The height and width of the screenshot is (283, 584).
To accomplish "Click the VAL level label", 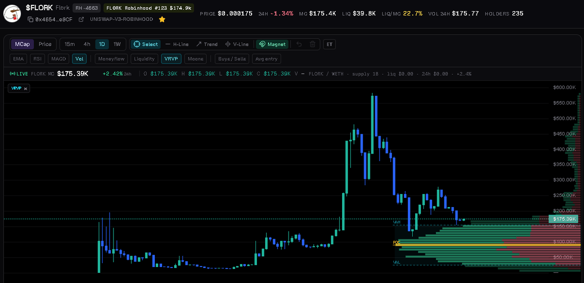I will point(396,262).
